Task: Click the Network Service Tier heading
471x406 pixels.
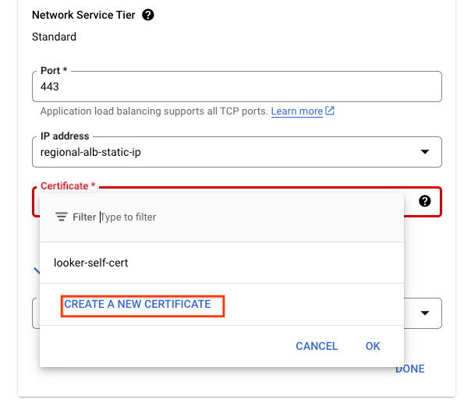Action: point(84,15)
